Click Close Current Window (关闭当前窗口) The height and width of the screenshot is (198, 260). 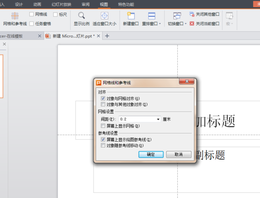(x=204, y=24)
